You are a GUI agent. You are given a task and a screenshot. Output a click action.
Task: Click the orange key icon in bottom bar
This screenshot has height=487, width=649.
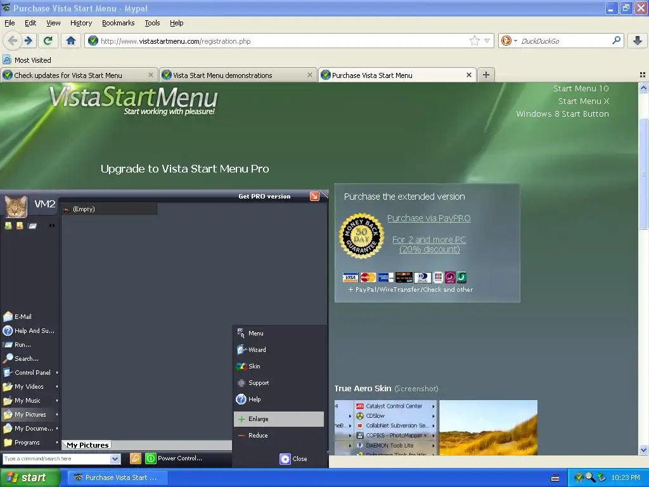[136, 458]
